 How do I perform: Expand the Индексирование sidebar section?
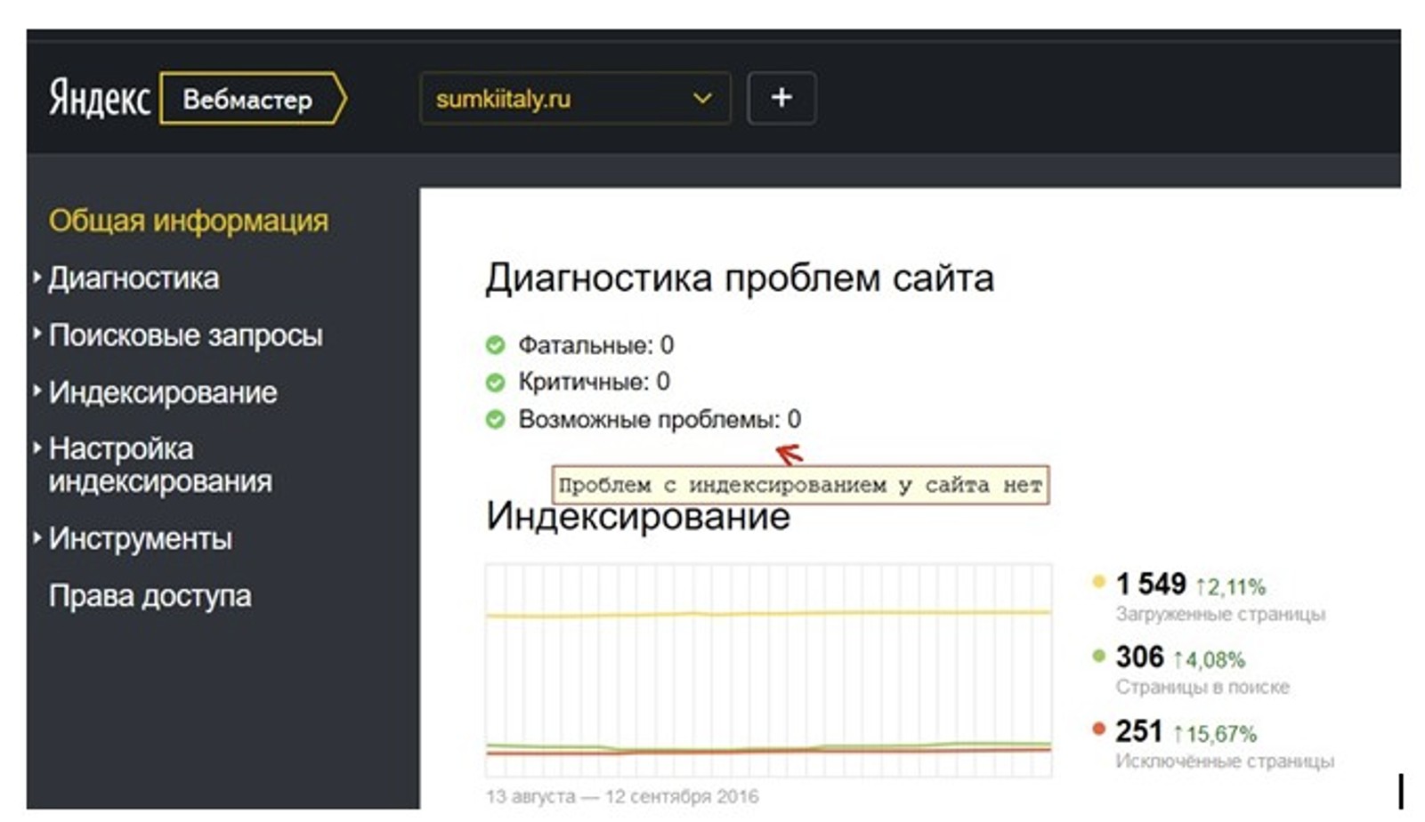pyautogui.click(x=165, y=392)
